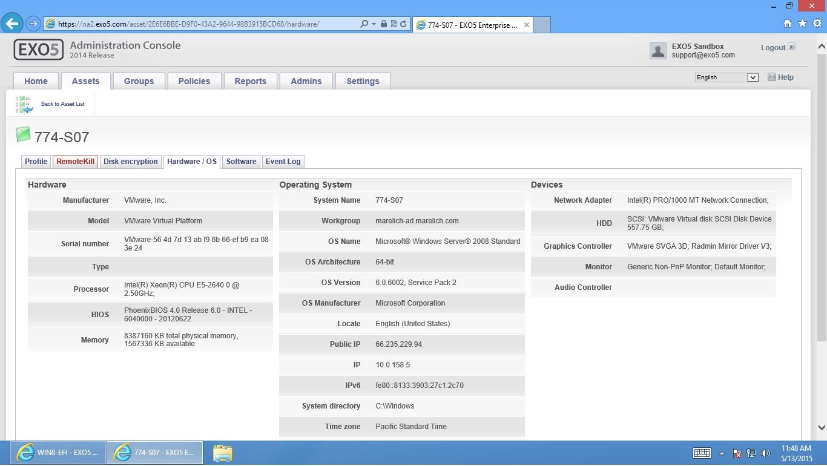
Task: Click the Public IP value 66.235.229.94
Action: pos(398,344)
